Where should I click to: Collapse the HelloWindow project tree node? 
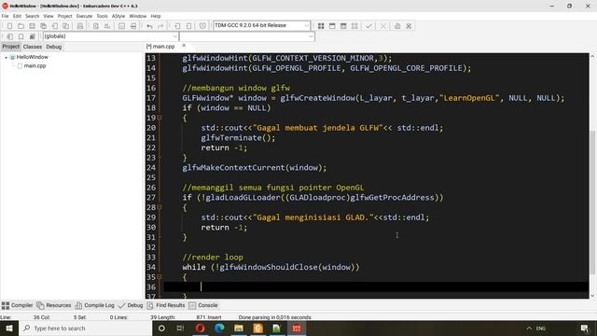pyautogui.click(x=7, y=57)
